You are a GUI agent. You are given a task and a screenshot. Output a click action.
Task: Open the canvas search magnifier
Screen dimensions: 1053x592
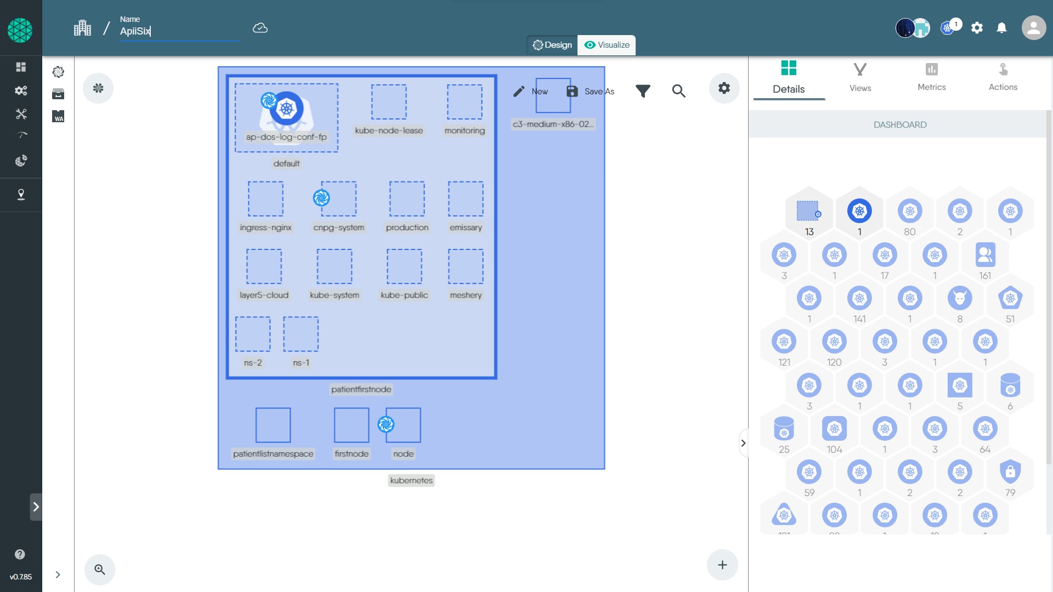coord(679,91)
